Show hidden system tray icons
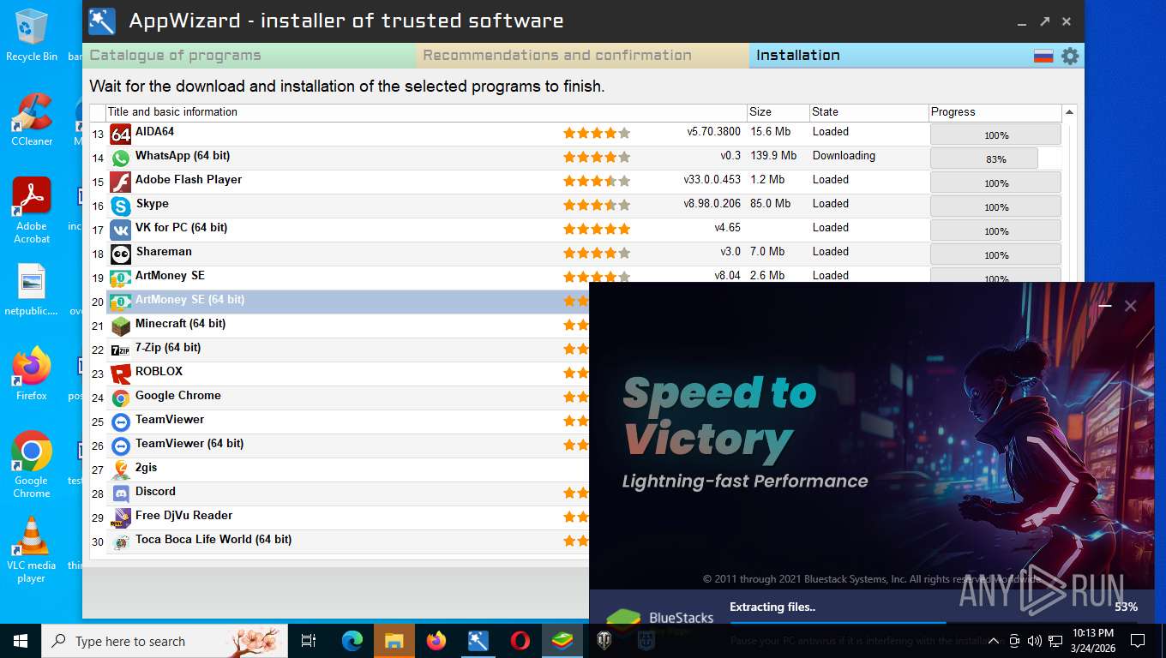 994,641
